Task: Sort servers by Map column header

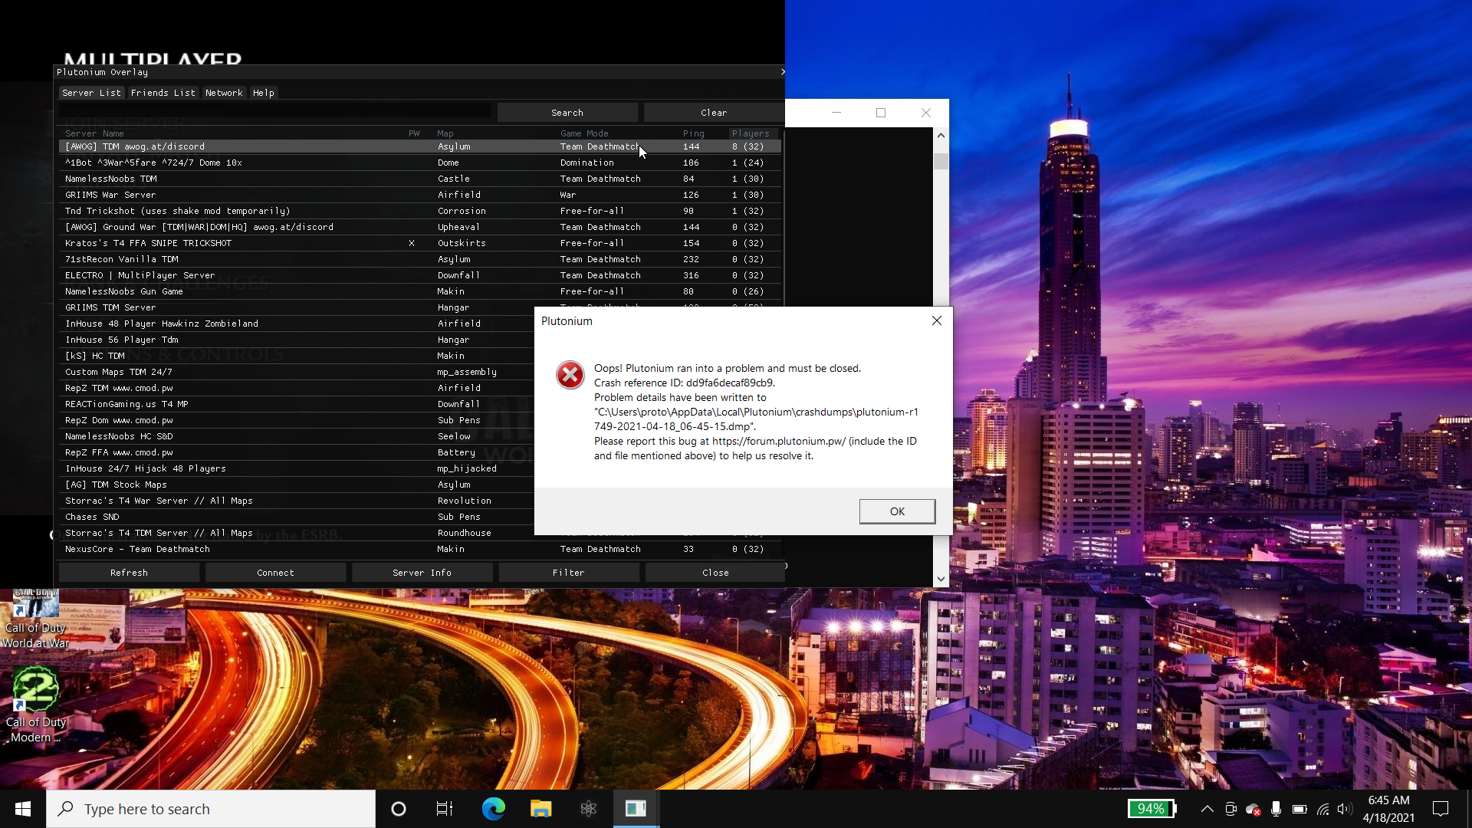Action: tap(445, 133)
